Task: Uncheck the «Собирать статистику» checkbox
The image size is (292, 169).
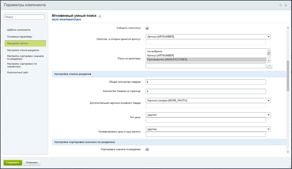Action: point(147,28)
